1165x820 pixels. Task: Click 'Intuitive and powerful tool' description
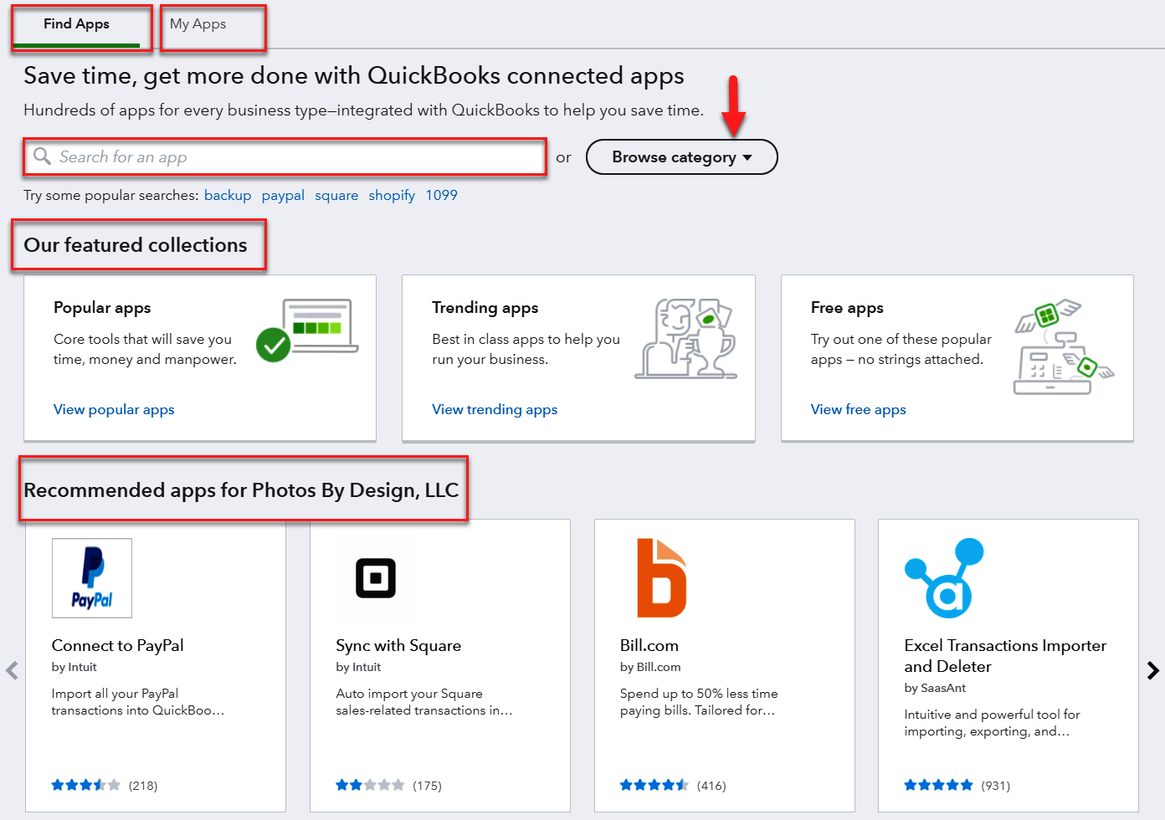coord(992,723)
